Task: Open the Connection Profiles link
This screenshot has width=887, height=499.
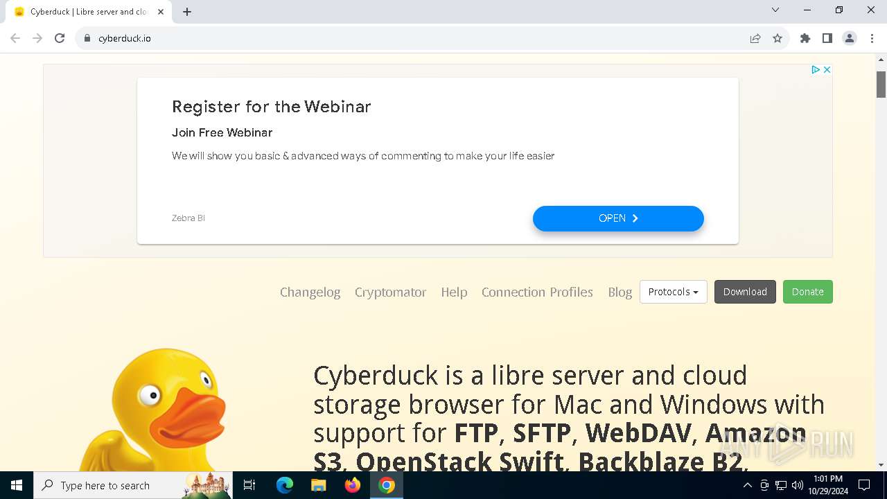Action: (537, 292)
